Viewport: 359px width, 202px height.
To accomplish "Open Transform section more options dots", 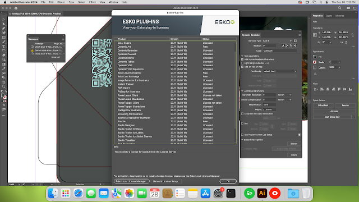I will [353, 46].
